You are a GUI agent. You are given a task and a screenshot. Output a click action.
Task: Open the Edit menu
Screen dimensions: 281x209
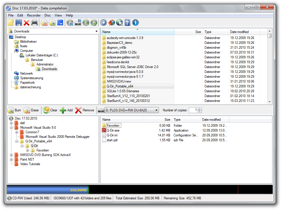pyautogui.click(x=20, y=15)
